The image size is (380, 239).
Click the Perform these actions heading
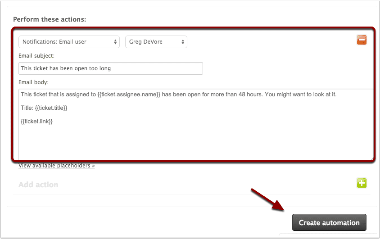(50, 19)
